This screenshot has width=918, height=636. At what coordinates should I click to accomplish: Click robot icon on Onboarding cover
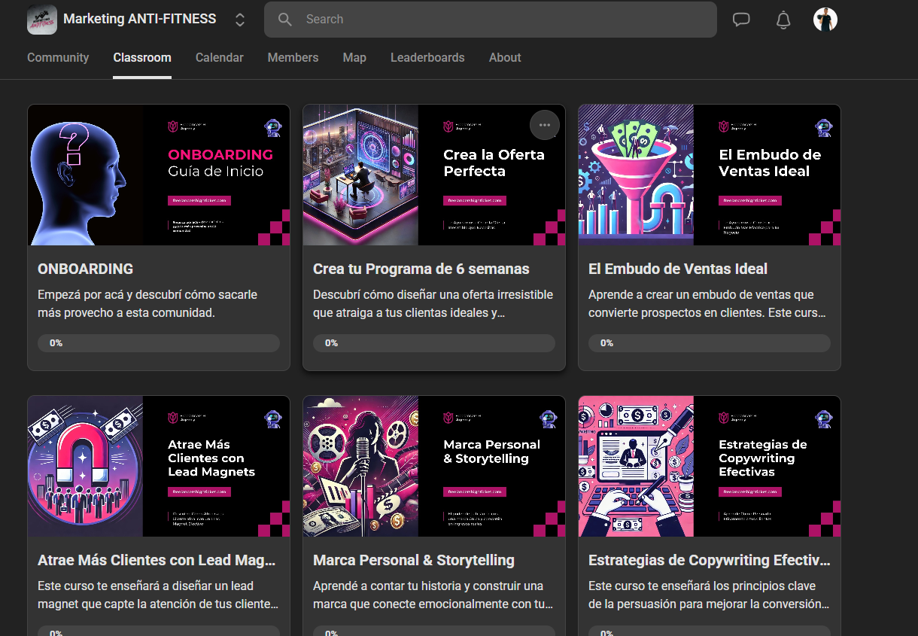point(272,127)
